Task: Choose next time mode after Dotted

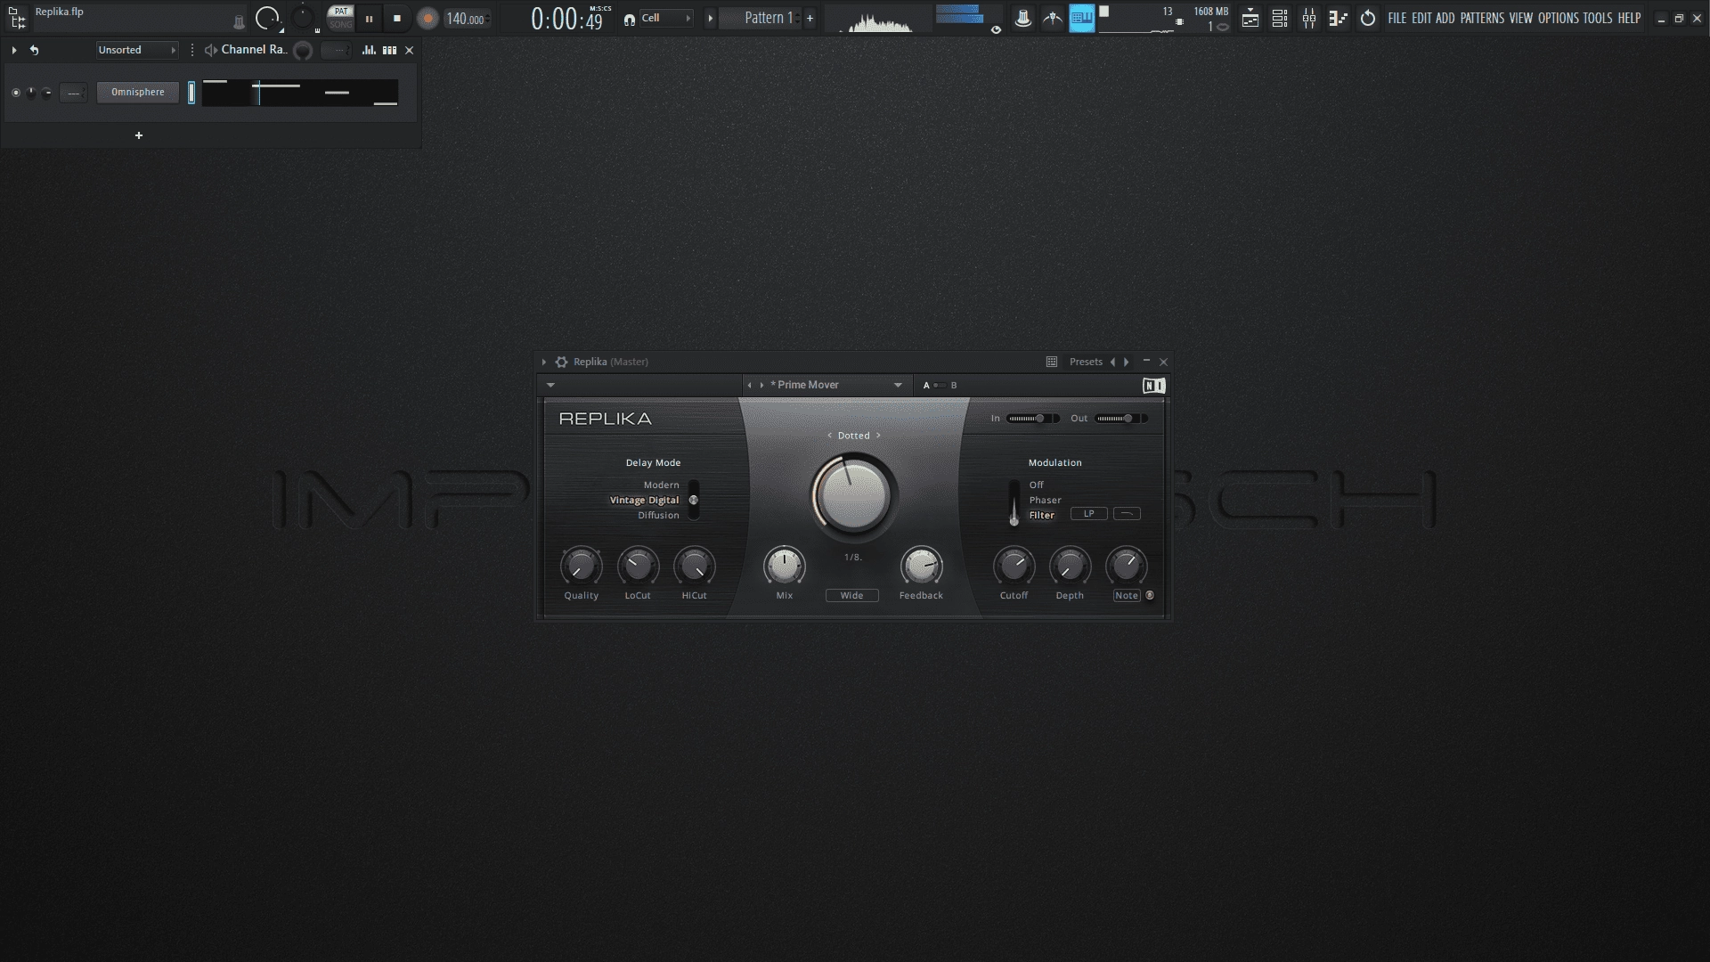Action: [x=878, y=436]
